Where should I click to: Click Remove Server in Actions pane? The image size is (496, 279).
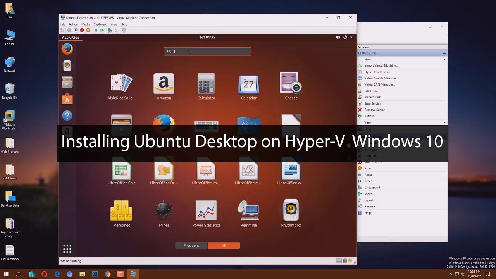(x=374, y=110)
